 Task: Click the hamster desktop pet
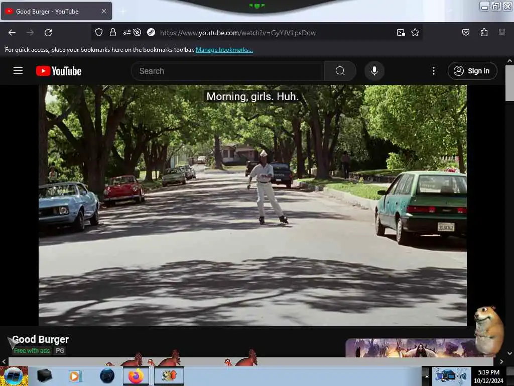[x=488, y=330]
